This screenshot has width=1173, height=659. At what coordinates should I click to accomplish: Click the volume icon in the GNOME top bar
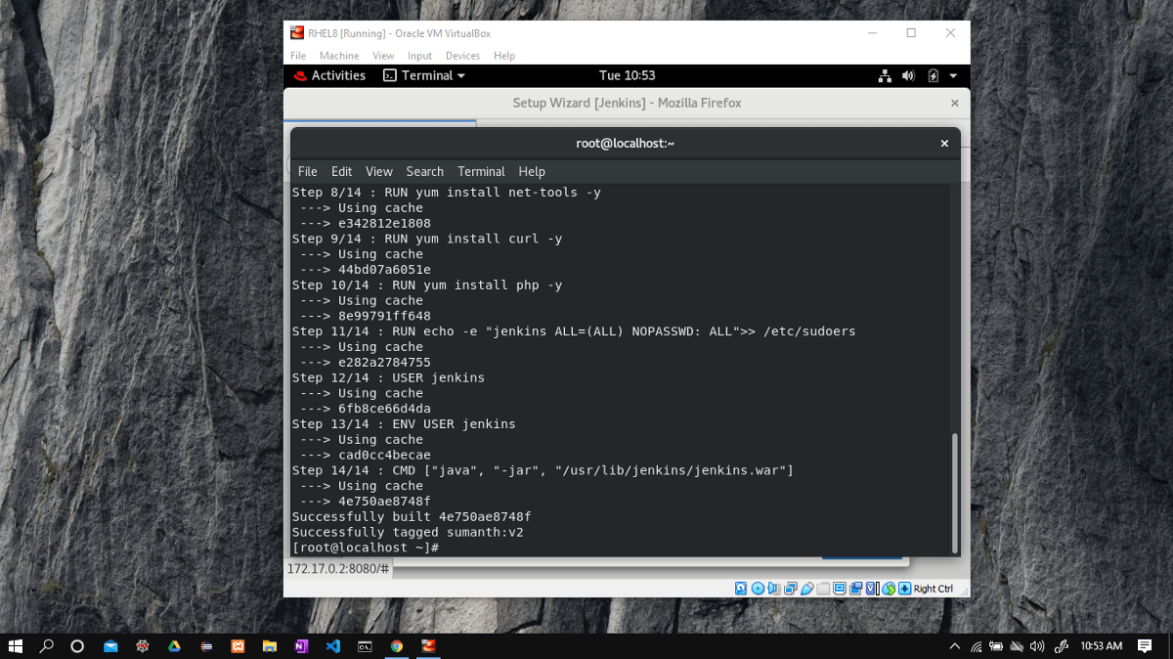pyautogui.click(x=908, y=75)
